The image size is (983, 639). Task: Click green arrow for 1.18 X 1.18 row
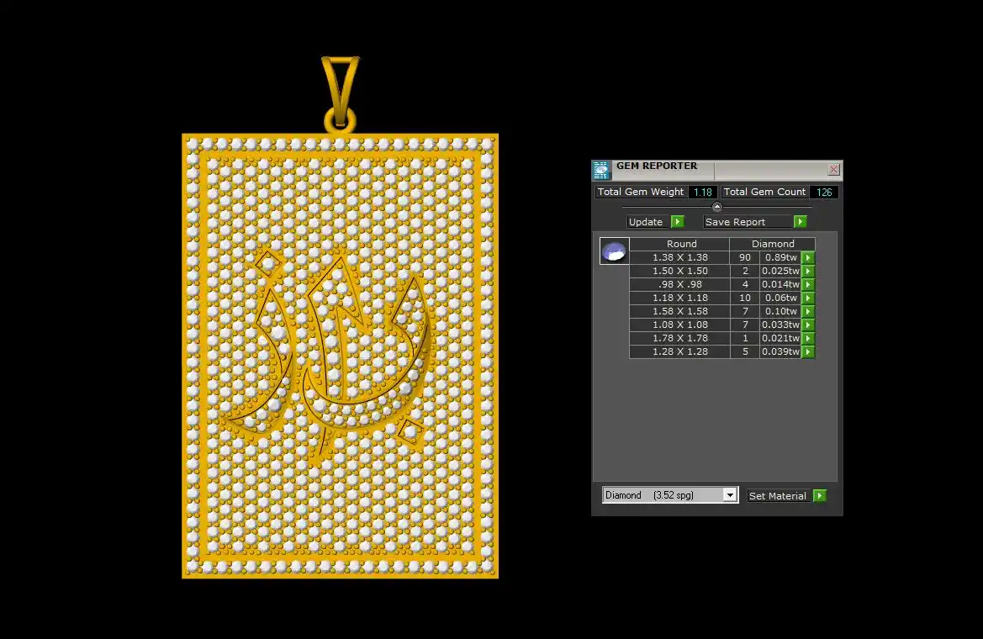click(x=808, y=298)
